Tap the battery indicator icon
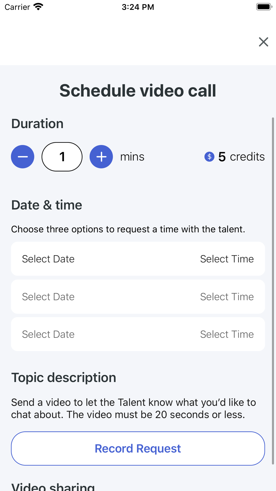 (264, 7)
